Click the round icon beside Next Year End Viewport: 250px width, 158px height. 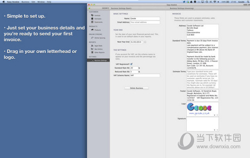click(145, 42)
